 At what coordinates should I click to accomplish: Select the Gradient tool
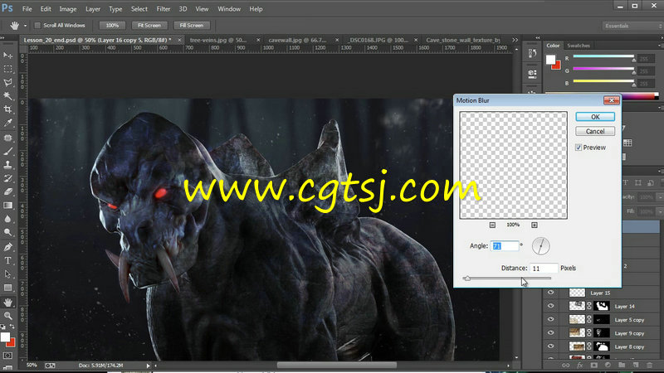[7, 205]
